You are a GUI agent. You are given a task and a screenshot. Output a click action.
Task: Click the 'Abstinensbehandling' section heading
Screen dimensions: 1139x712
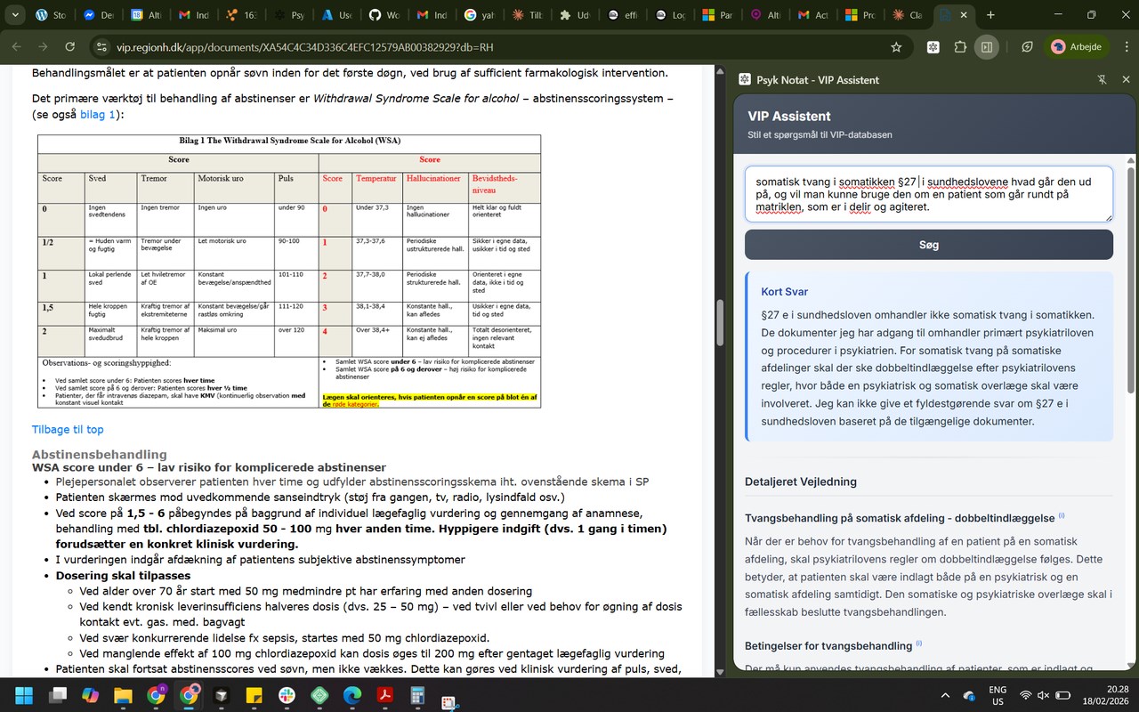click(x=99, y=455)
